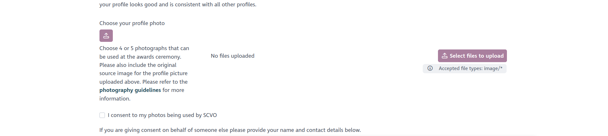Tick the photo consent checkbox
The height and width of the screenshot is (136, 608).
[102, 115]
